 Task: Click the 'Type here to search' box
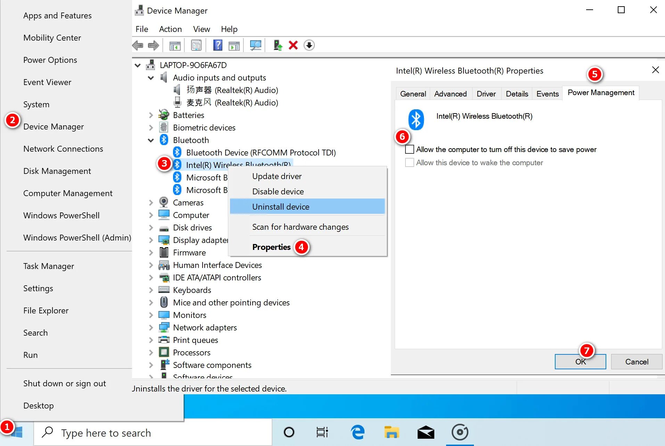153,432
